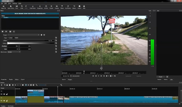182x107 pixels.
Task: Switch to the Source tab
Action: [x=64, y=79]
